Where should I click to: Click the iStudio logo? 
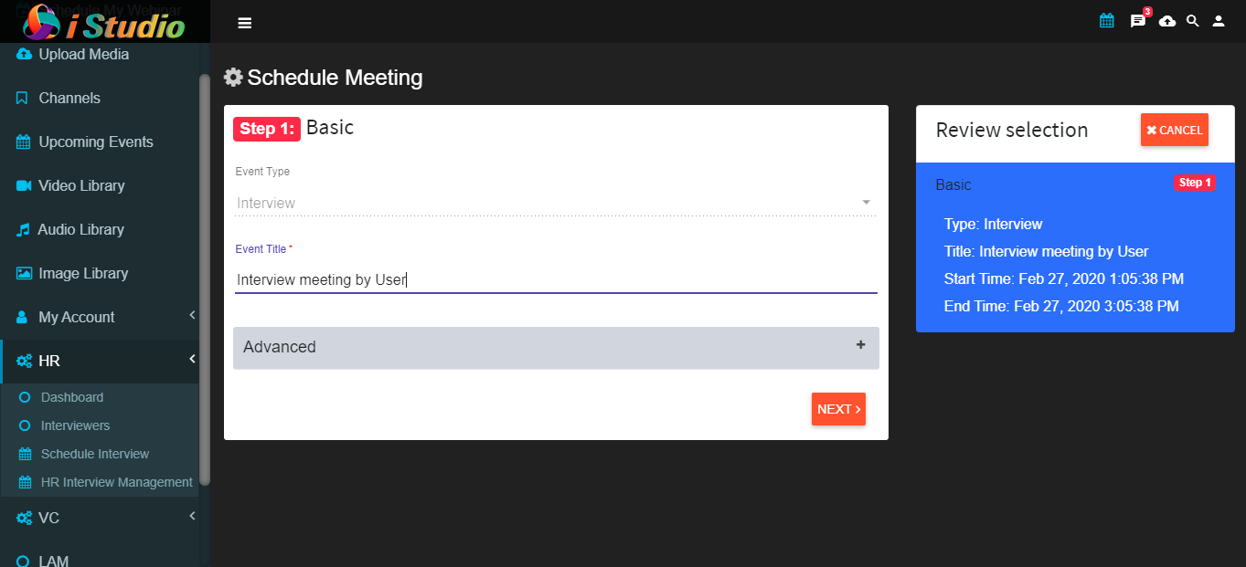coord(104,21)
